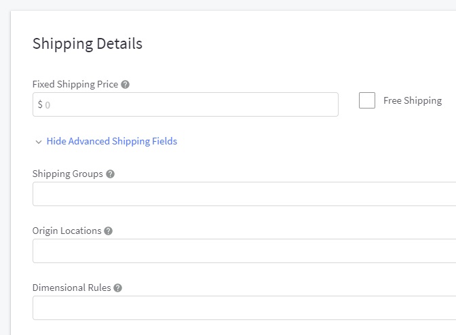The height and width of the screenshot is (335, 456).
Task: Click the dollar sign prefix in price field
Action: point(40,104)
